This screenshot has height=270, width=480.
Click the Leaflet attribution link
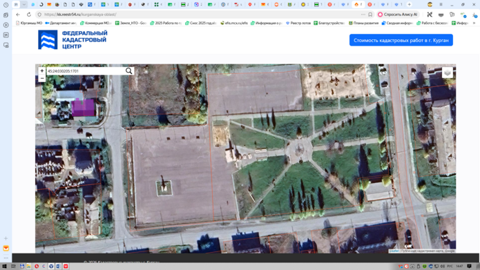point(394,251)
